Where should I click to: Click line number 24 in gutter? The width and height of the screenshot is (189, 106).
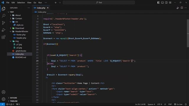(37, 61)
